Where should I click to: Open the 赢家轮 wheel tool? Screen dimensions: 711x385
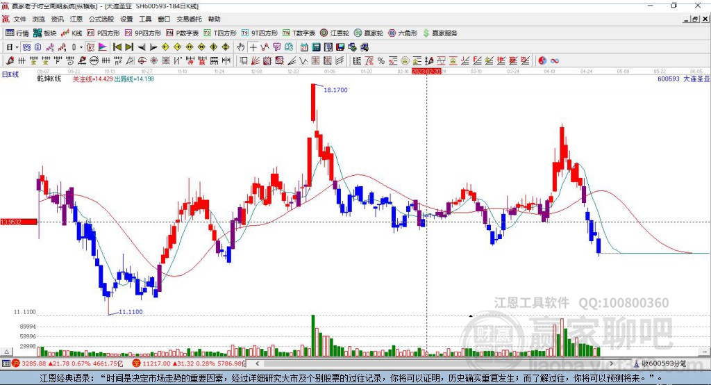368,33
